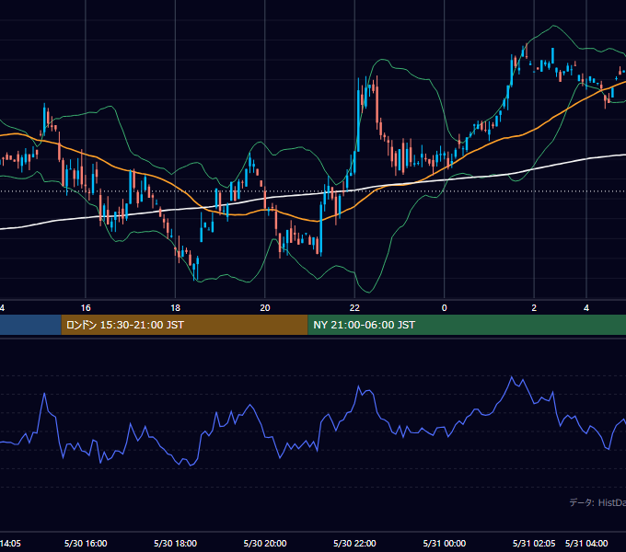Image resolution: width=626 pixels, height=552 pixels.
Task: Click the 4 hour label on price chart axis
Action: coord(586,308)
